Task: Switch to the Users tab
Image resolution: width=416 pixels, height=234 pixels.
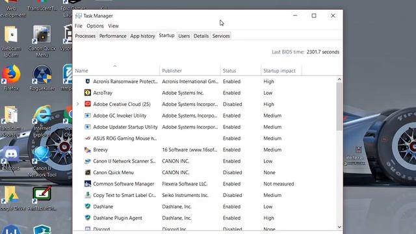Action: [184, 36]
